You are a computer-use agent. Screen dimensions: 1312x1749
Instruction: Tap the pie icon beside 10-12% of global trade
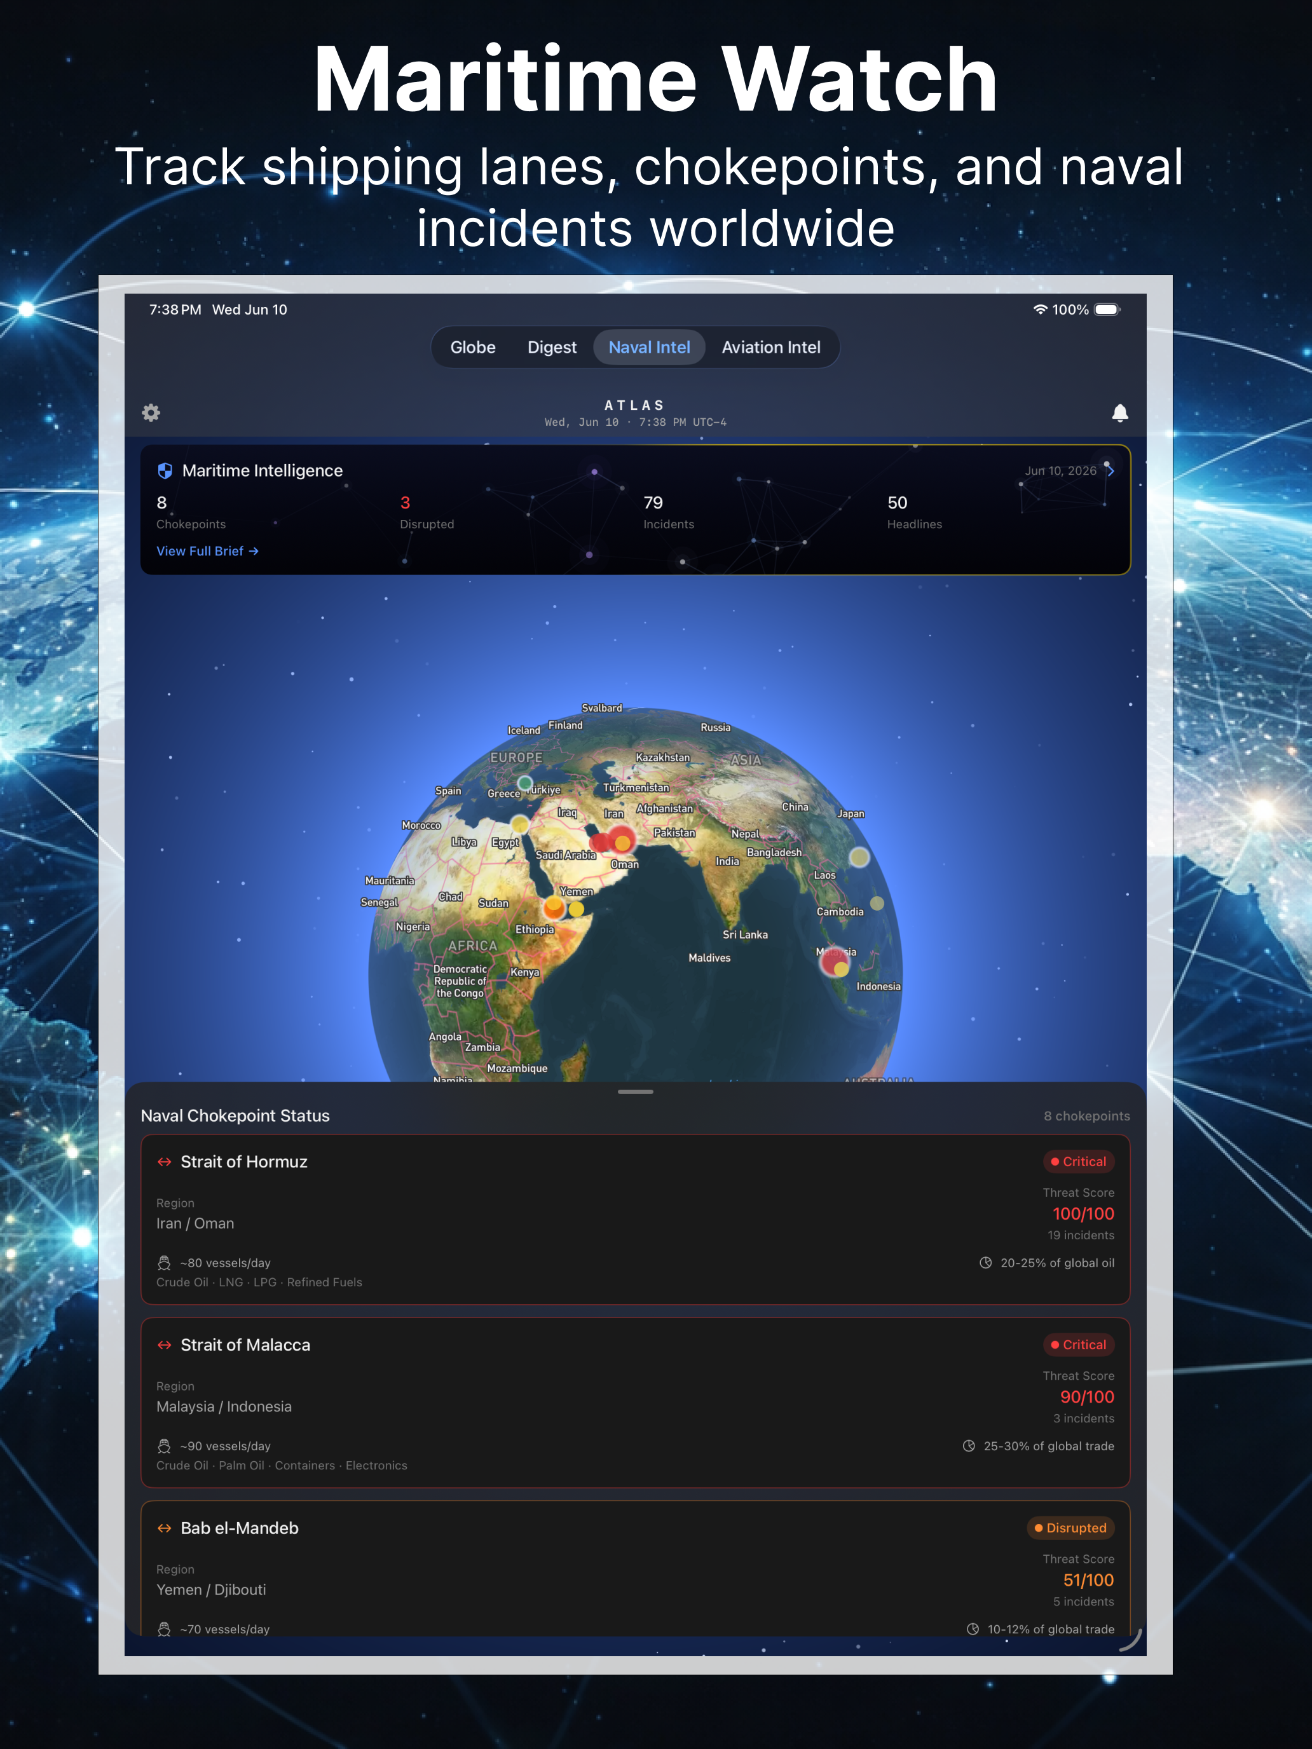click(x=973, y=1629)
